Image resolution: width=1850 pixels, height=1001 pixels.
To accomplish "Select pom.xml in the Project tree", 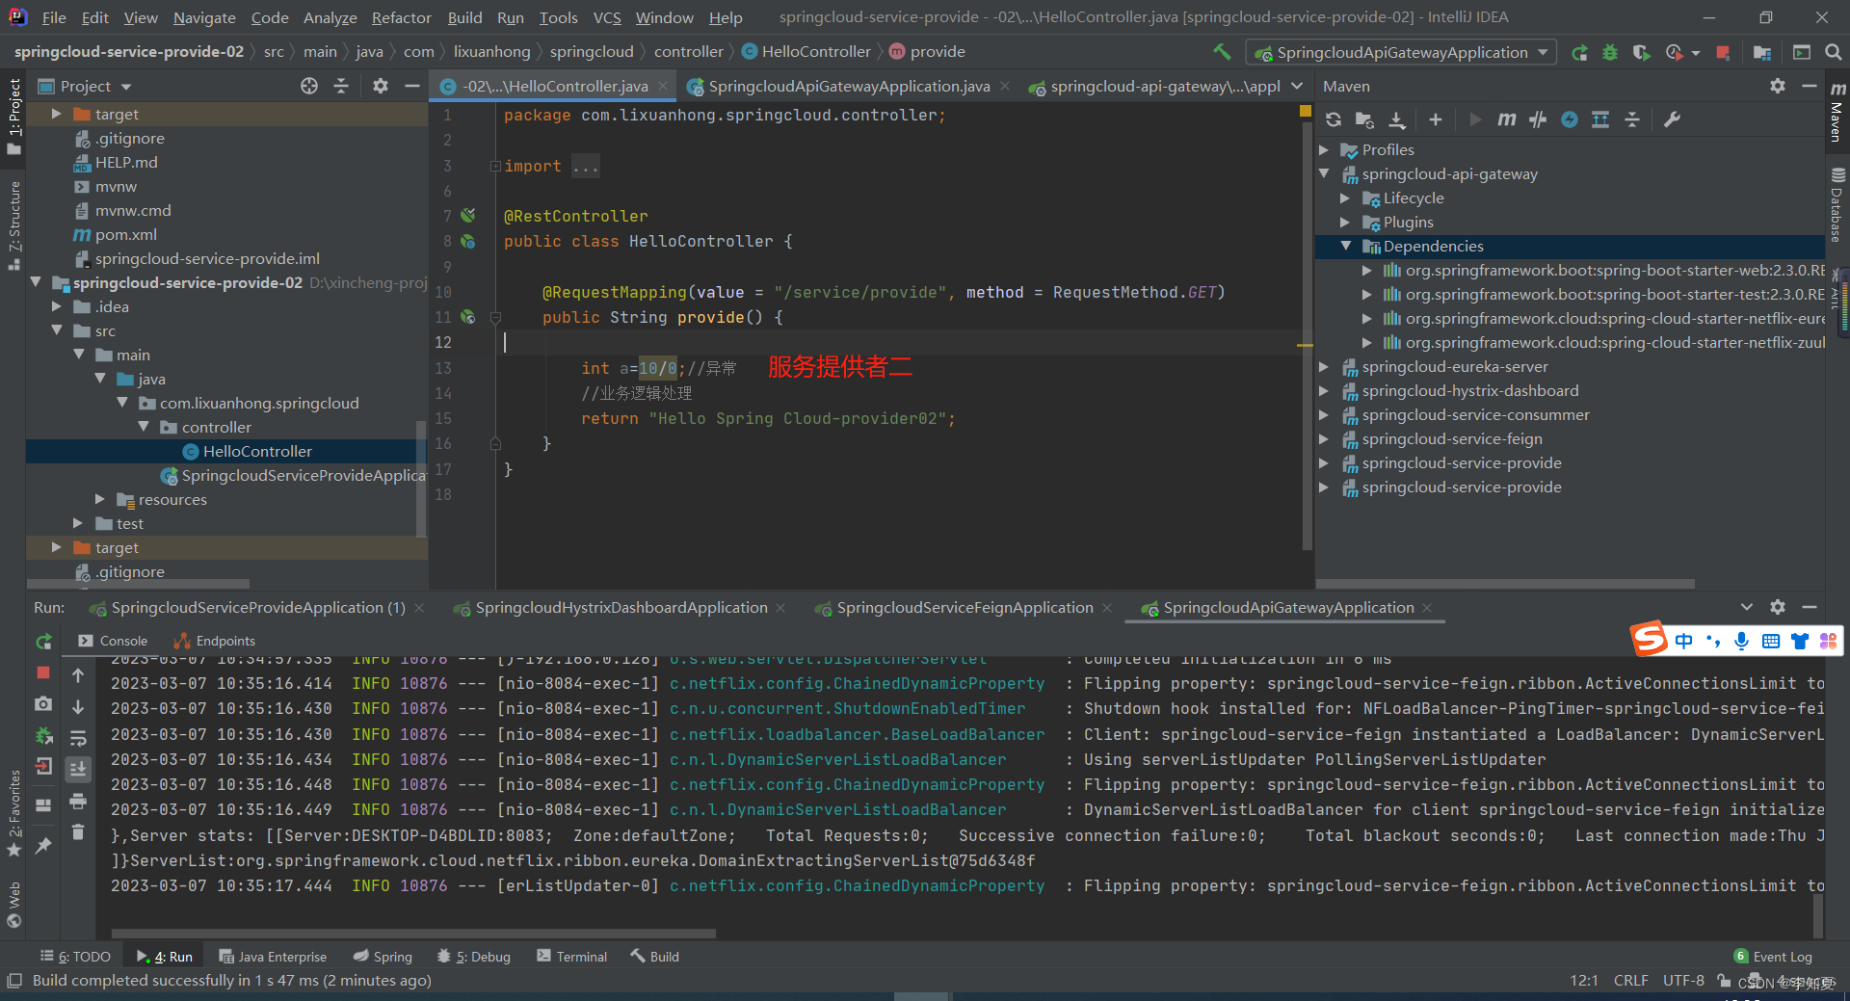I will coord(125,234).
